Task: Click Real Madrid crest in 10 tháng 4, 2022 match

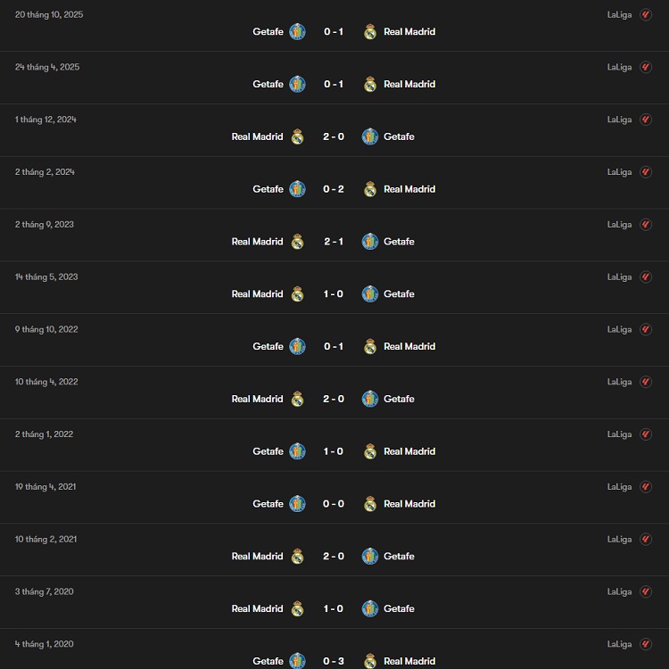Action: coord(297,400)
